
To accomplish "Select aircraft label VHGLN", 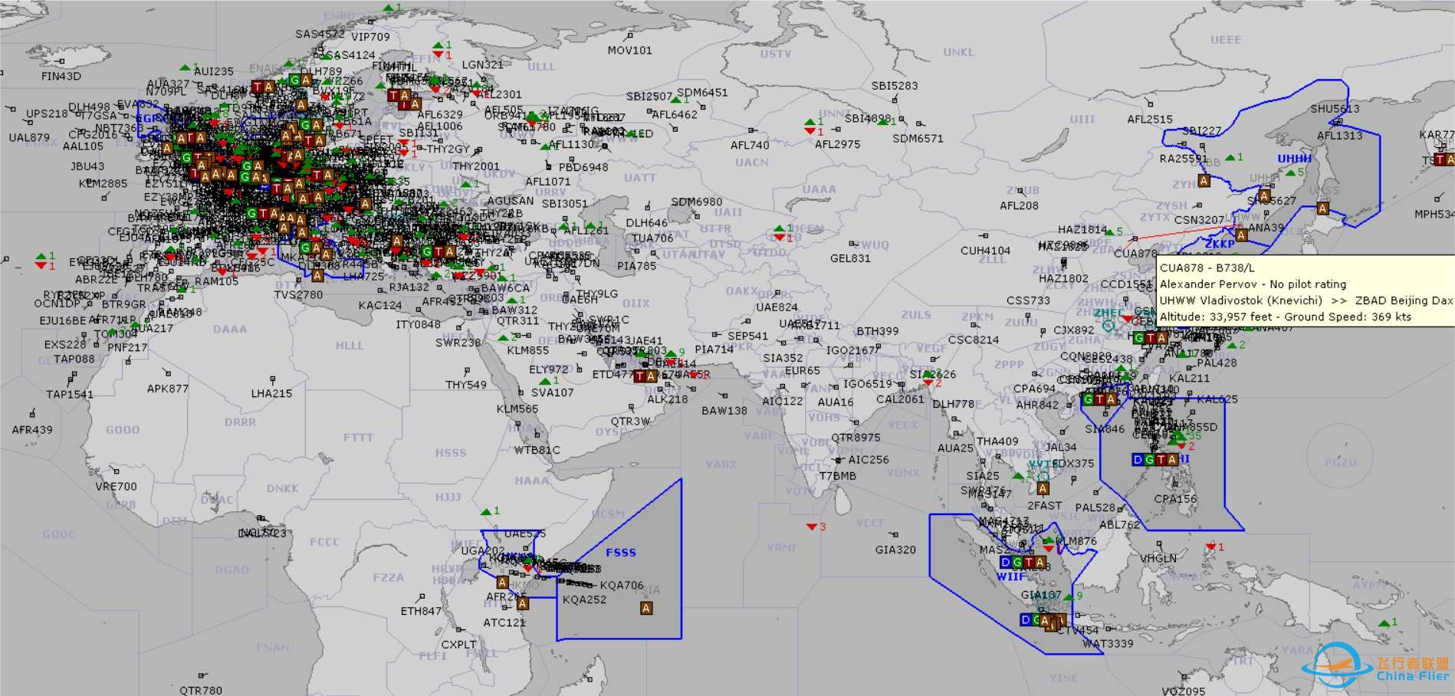I will 1158,558.
